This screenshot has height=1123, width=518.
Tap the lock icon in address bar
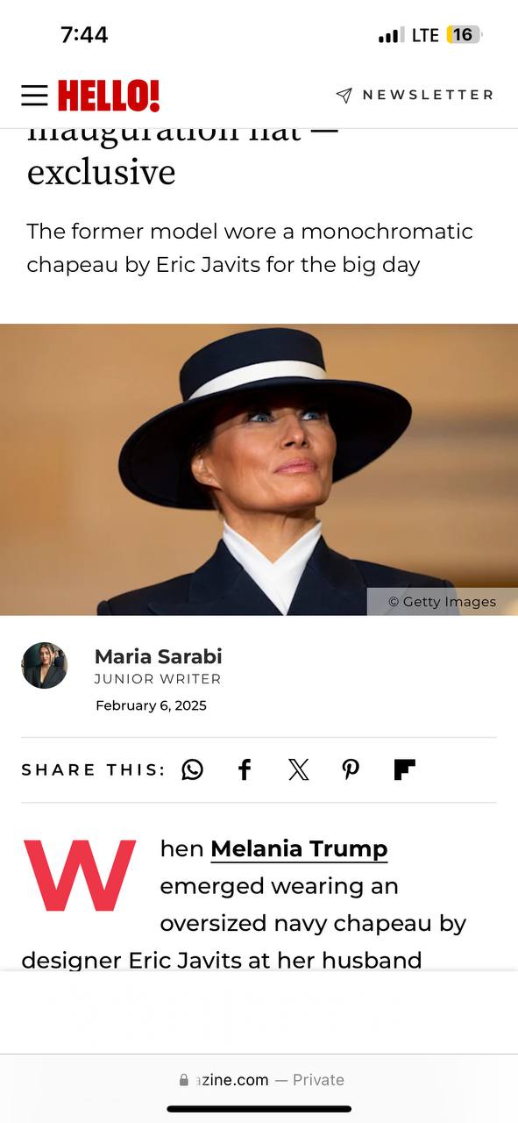[183, 1080]
